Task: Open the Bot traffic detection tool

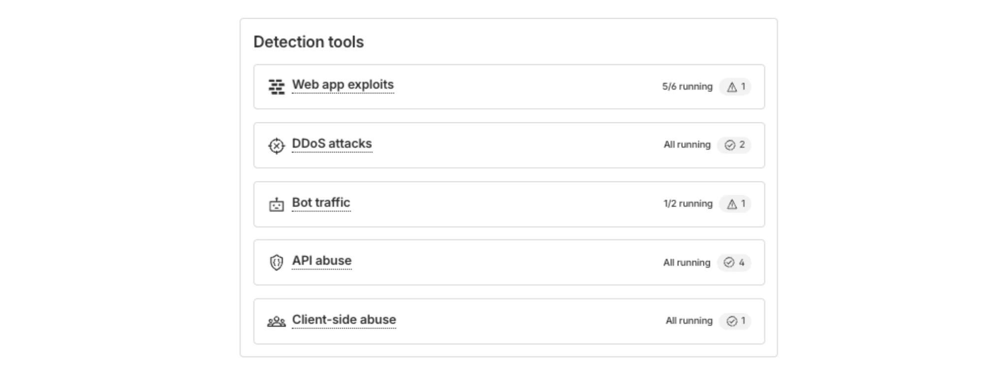Action: [321, 202]
